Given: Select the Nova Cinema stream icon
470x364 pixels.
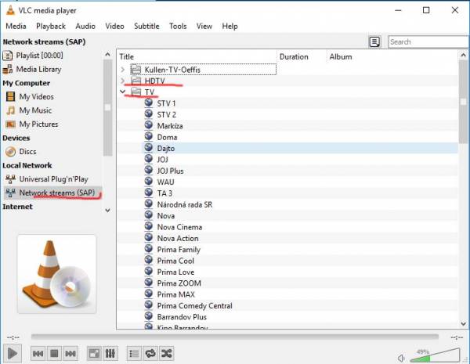Looking at the screenshot, I should 149,226.
